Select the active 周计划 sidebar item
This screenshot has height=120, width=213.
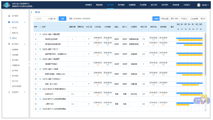click(x=15, y=38)
